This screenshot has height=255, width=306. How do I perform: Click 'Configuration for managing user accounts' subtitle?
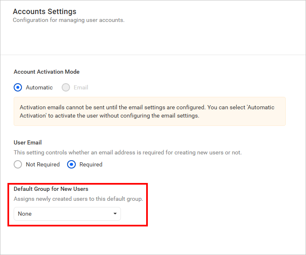pyautogui.click(x=68, y=20)
